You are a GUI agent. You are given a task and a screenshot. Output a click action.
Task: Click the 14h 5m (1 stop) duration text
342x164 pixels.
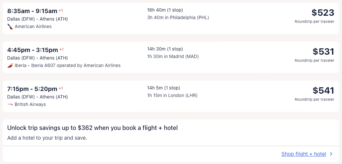coord(164,88)
